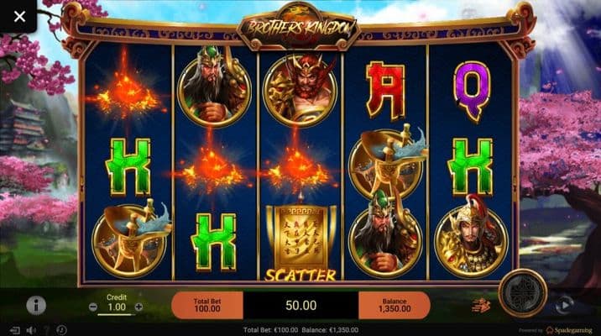Decrease credit with the minus button
Image resolution: width=601 pixels, height=336 pixels.
coord(93,307)
